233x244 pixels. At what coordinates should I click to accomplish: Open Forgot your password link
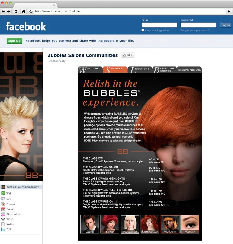pos(195,30)
